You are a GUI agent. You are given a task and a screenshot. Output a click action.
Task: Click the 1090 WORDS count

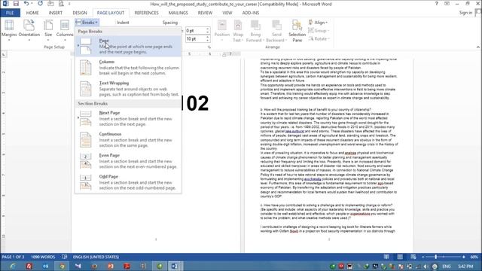pyautogui.click(x=43, y=257)
